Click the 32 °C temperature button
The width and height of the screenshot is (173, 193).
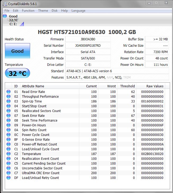(17, 73)
